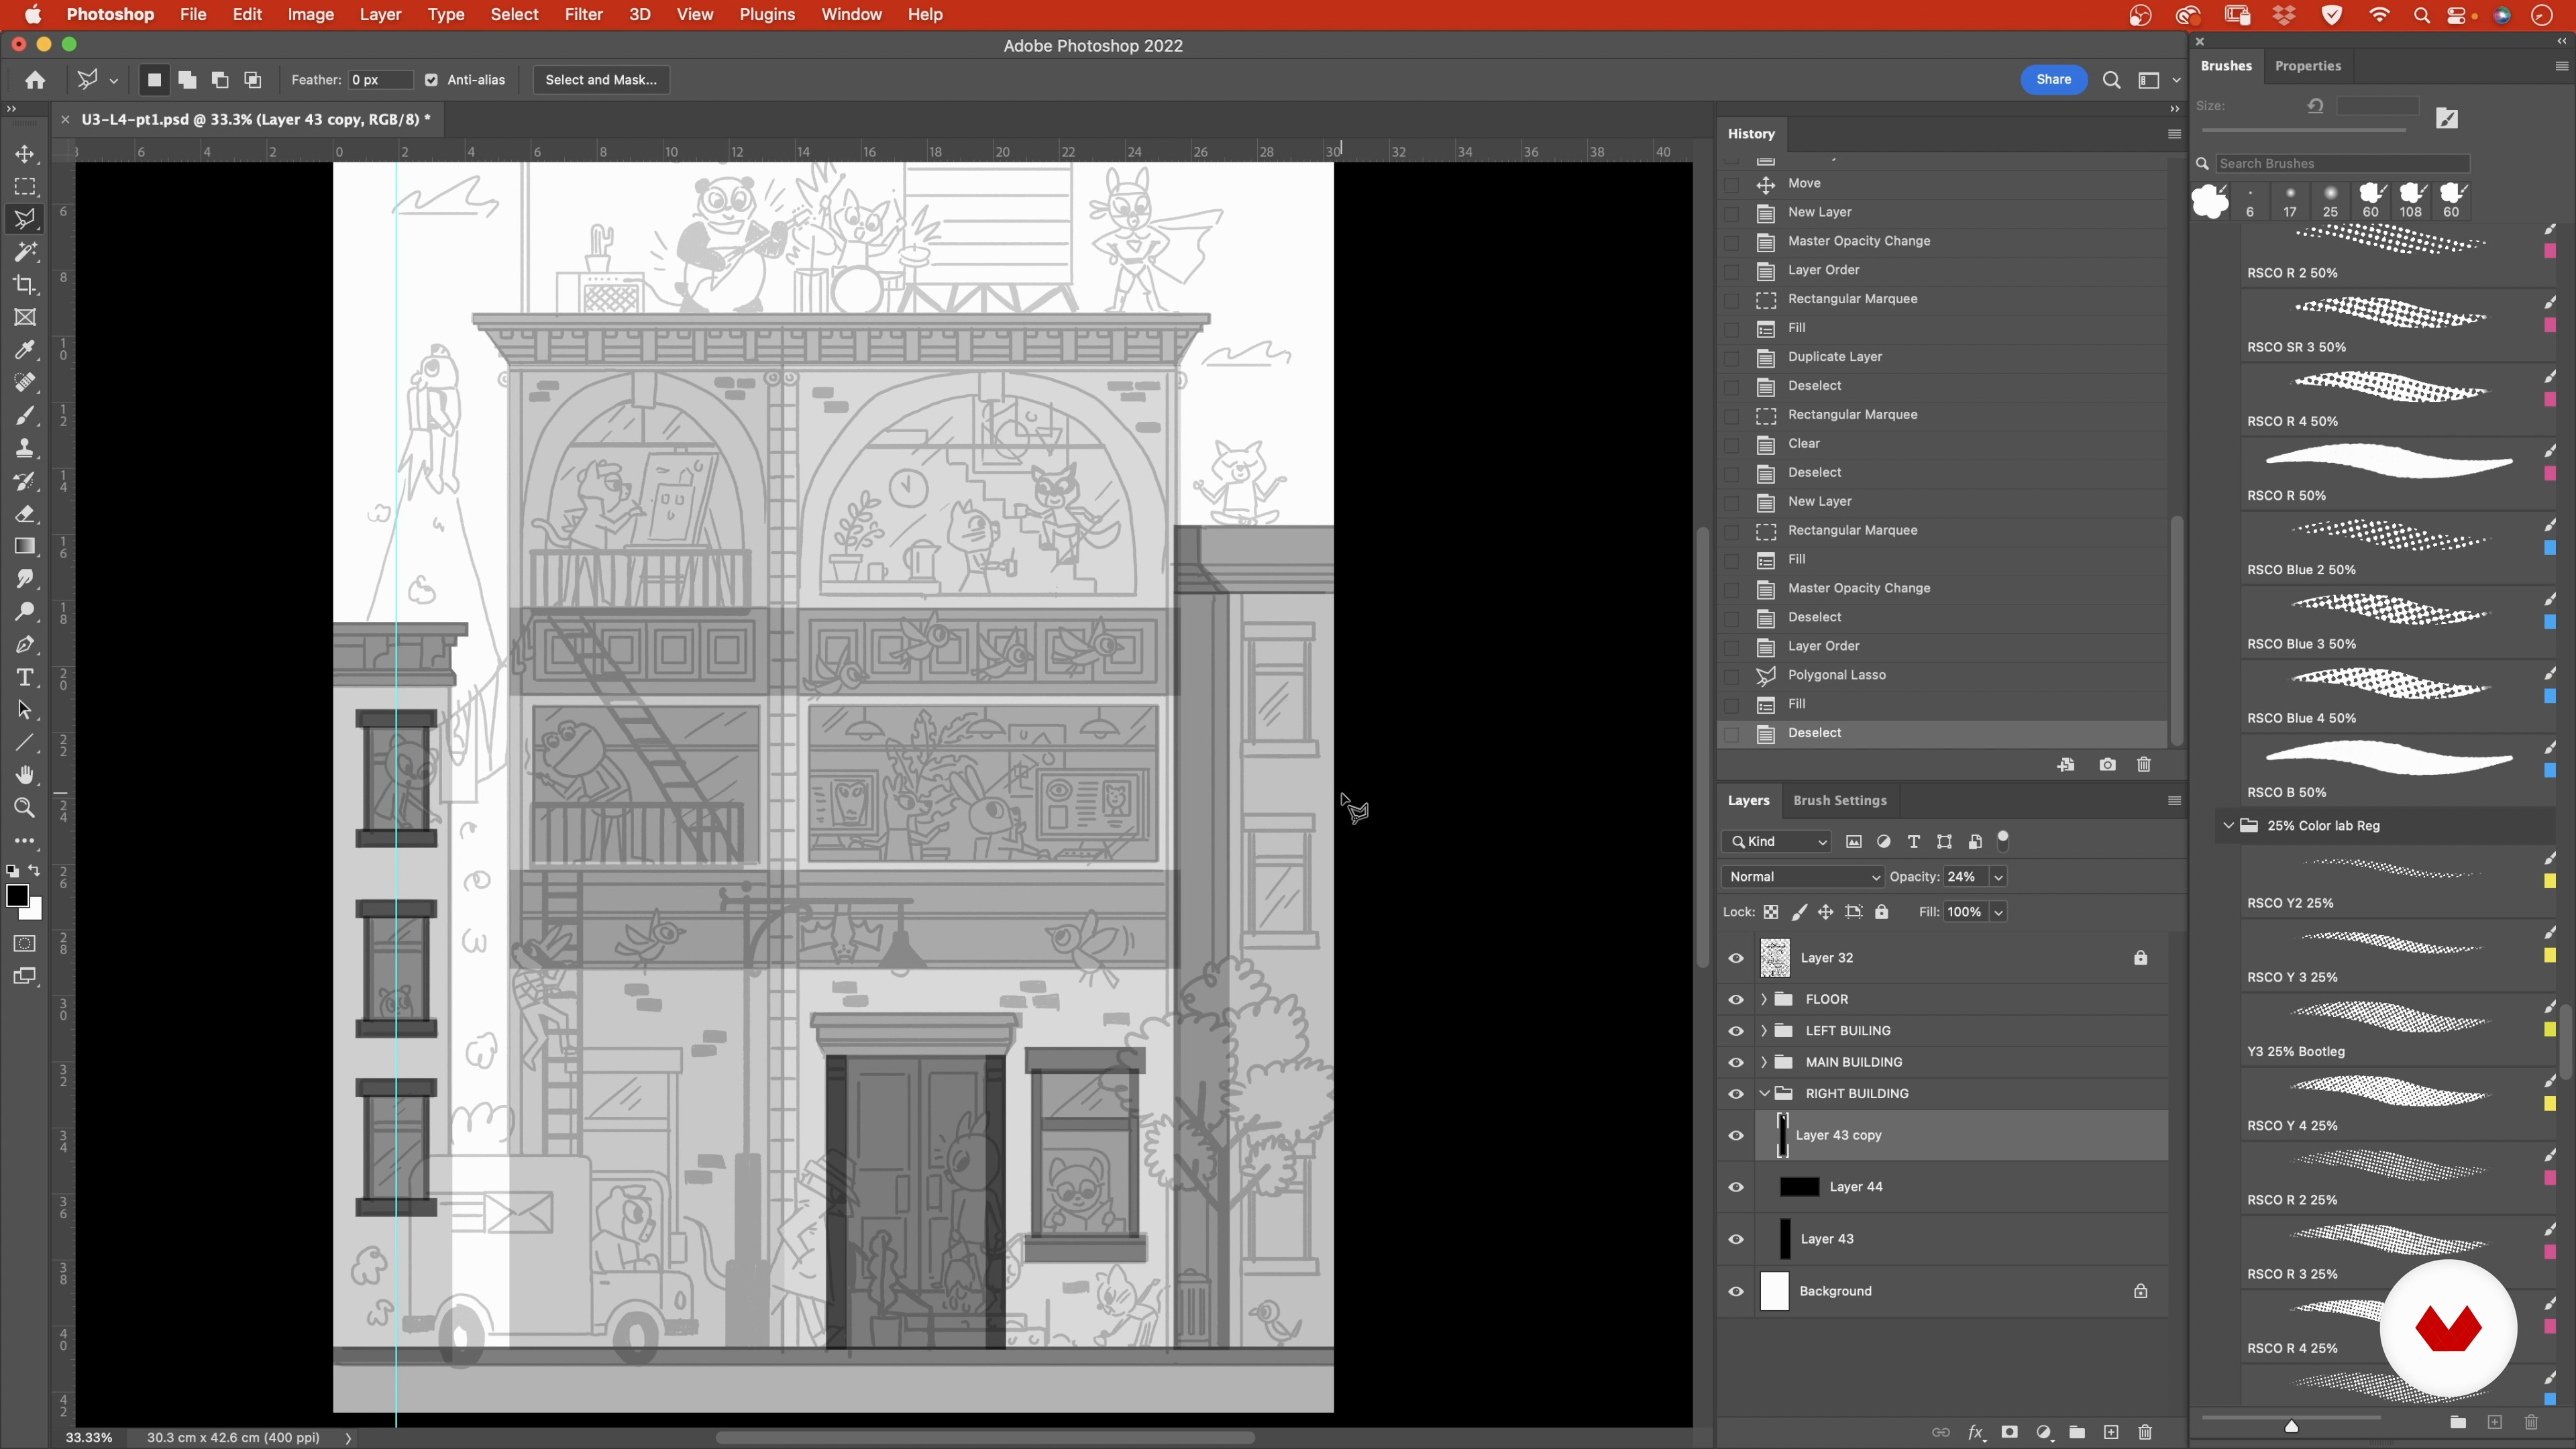Click the foreground color swatch
The width and height of the screenshot is (2576, 1449).
(17, 896)
